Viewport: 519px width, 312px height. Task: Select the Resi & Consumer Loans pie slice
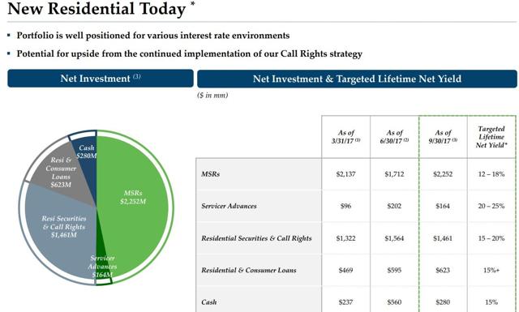click(x=62, y=173)
